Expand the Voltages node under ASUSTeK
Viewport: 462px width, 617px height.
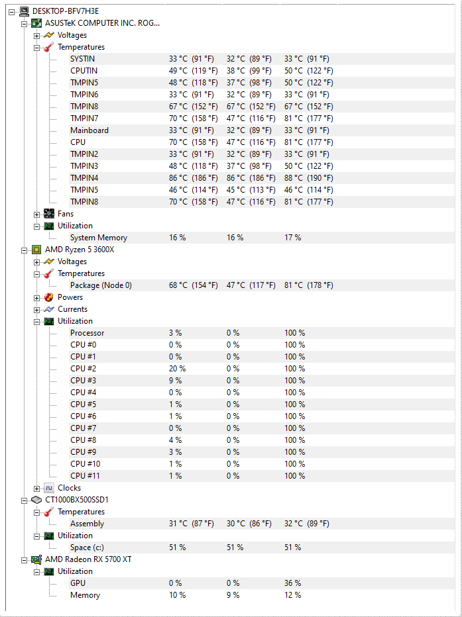coord(36,35)
